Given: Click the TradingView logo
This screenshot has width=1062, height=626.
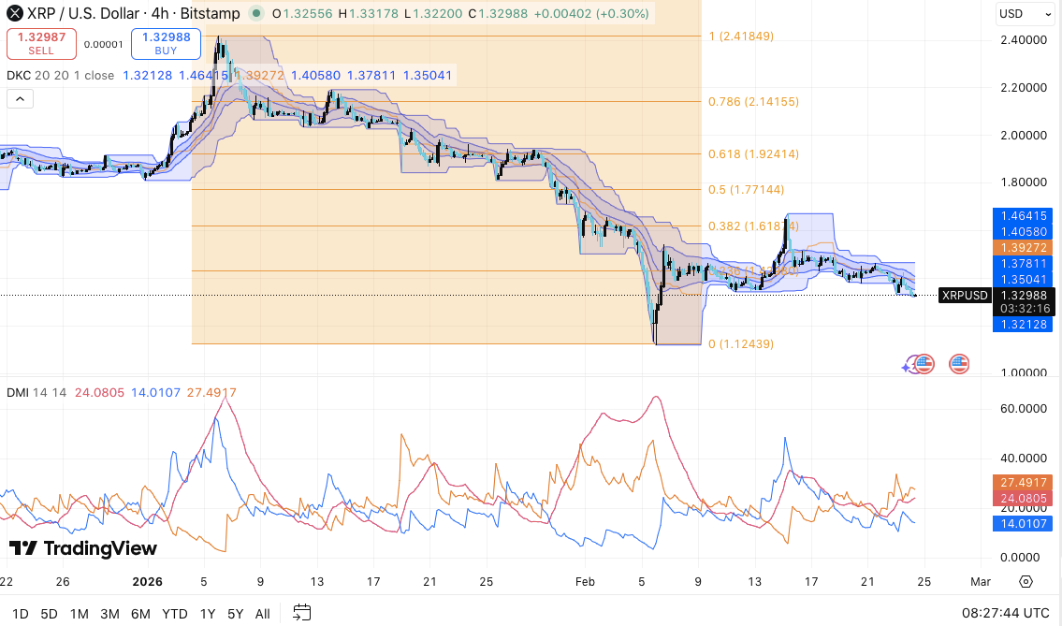Looking at the screenshot, I should (x=81, y=549).
